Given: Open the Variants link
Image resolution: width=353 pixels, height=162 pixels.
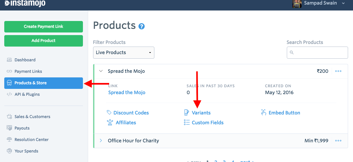Looking at the screenshot, I should (x=201, y=113).
